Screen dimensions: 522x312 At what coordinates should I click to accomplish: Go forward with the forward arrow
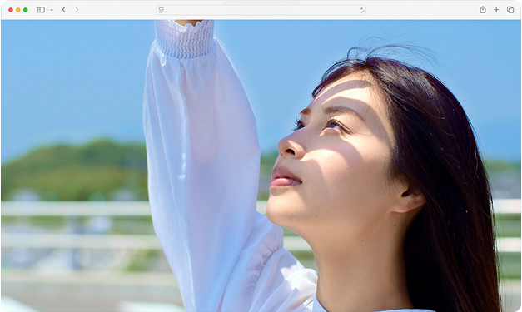(x=77, y=10)
